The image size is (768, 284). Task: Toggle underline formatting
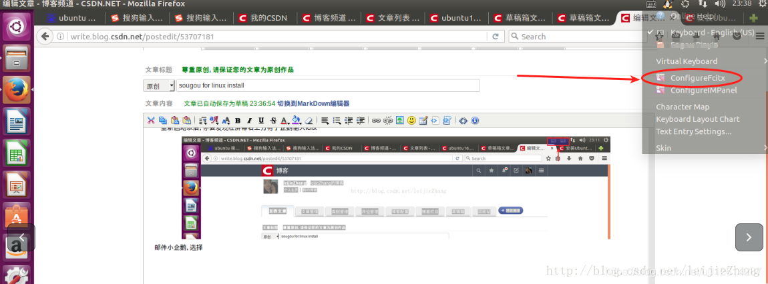click(x=261, y=120)
